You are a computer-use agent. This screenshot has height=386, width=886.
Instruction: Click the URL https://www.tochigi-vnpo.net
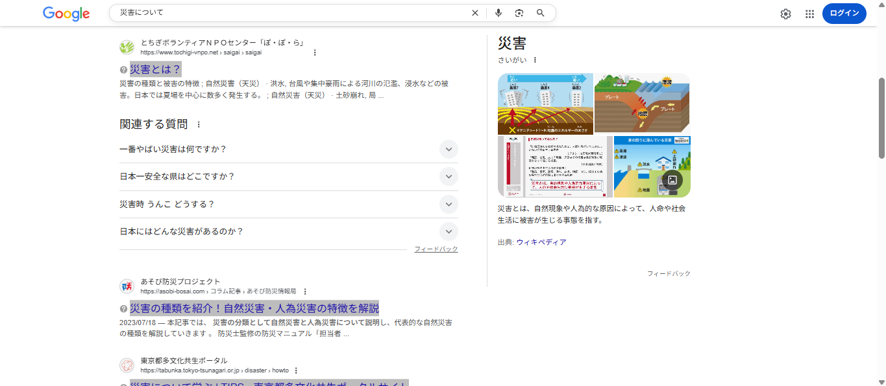179,52
